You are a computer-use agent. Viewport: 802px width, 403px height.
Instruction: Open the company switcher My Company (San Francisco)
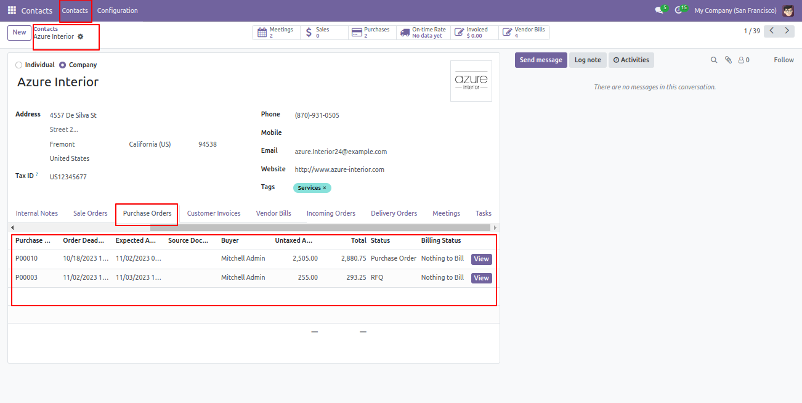(x=735, y=10)
